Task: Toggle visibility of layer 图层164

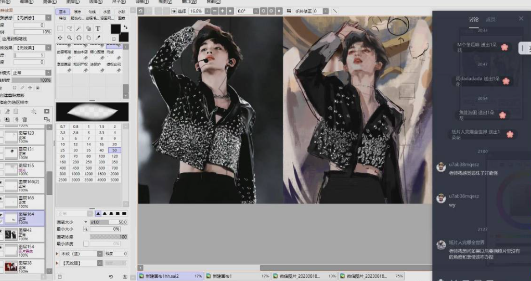Action: click(2, 215)
